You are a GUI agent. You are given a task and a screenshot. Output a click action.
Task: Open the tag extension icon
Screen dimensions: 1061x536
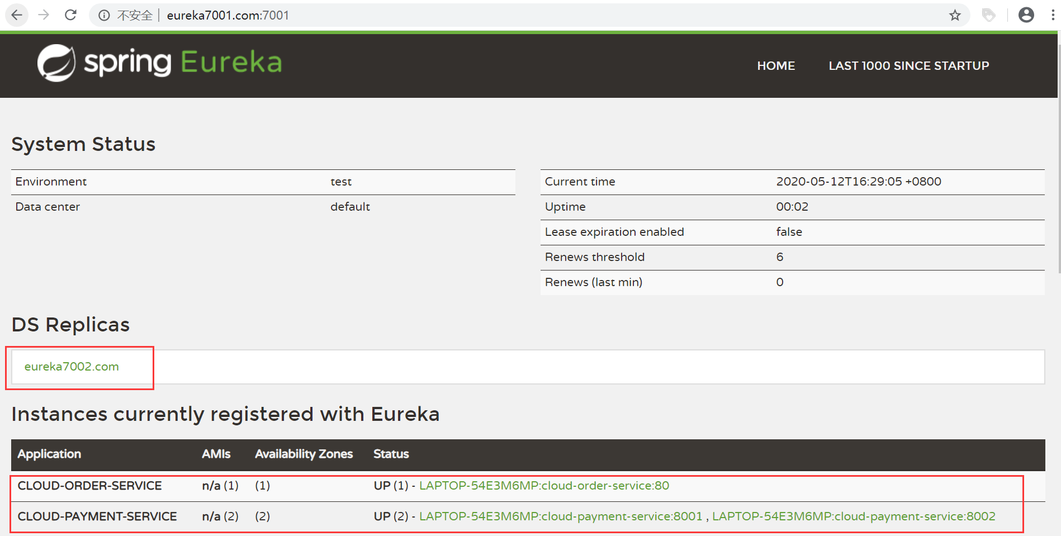(989, 15)
